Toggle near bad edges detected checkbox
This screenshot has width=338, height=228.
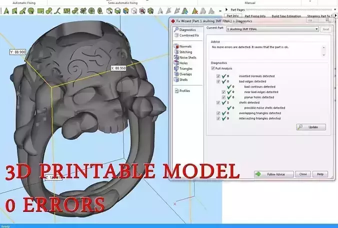[223, 92]
